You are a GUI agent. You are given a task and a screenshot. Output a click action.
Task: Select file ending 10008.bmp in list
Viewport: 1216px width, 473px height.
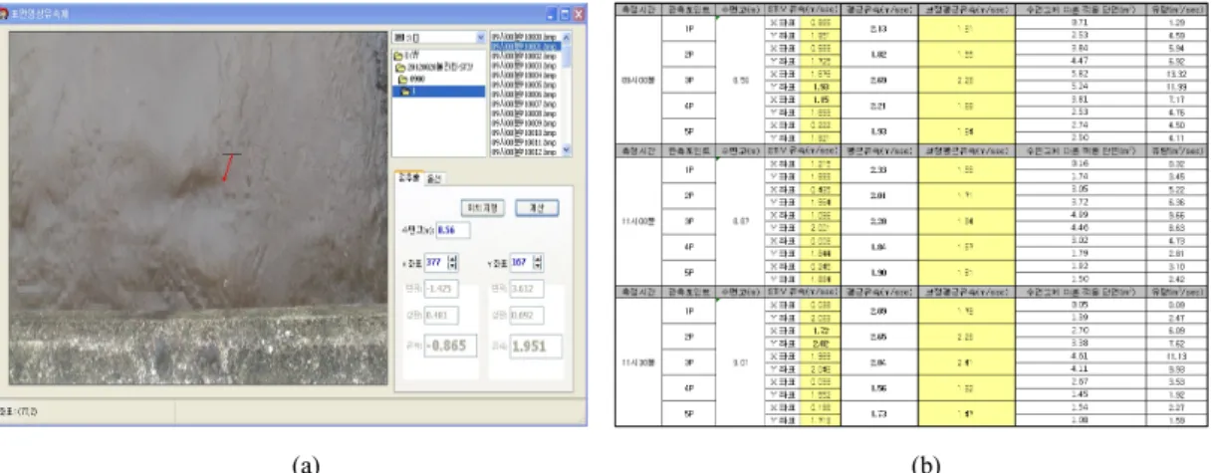point(526,113)
